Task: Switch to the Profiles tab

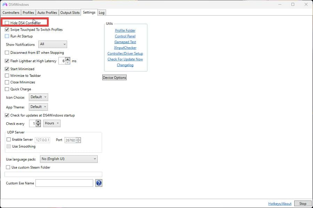Action: pos(28,13)
